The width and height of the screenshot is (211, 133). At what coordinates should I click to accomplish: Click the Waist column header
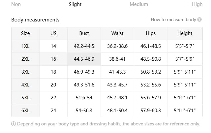117,33
